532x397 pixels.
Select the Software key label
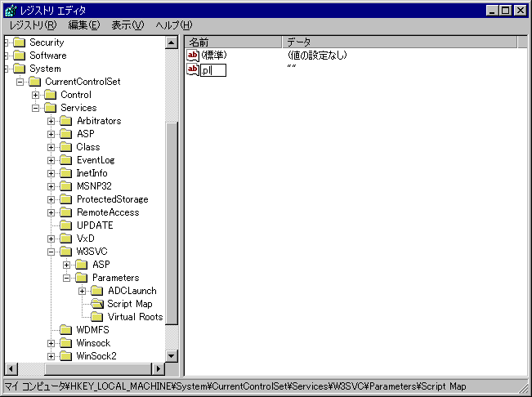click(48, 56)
